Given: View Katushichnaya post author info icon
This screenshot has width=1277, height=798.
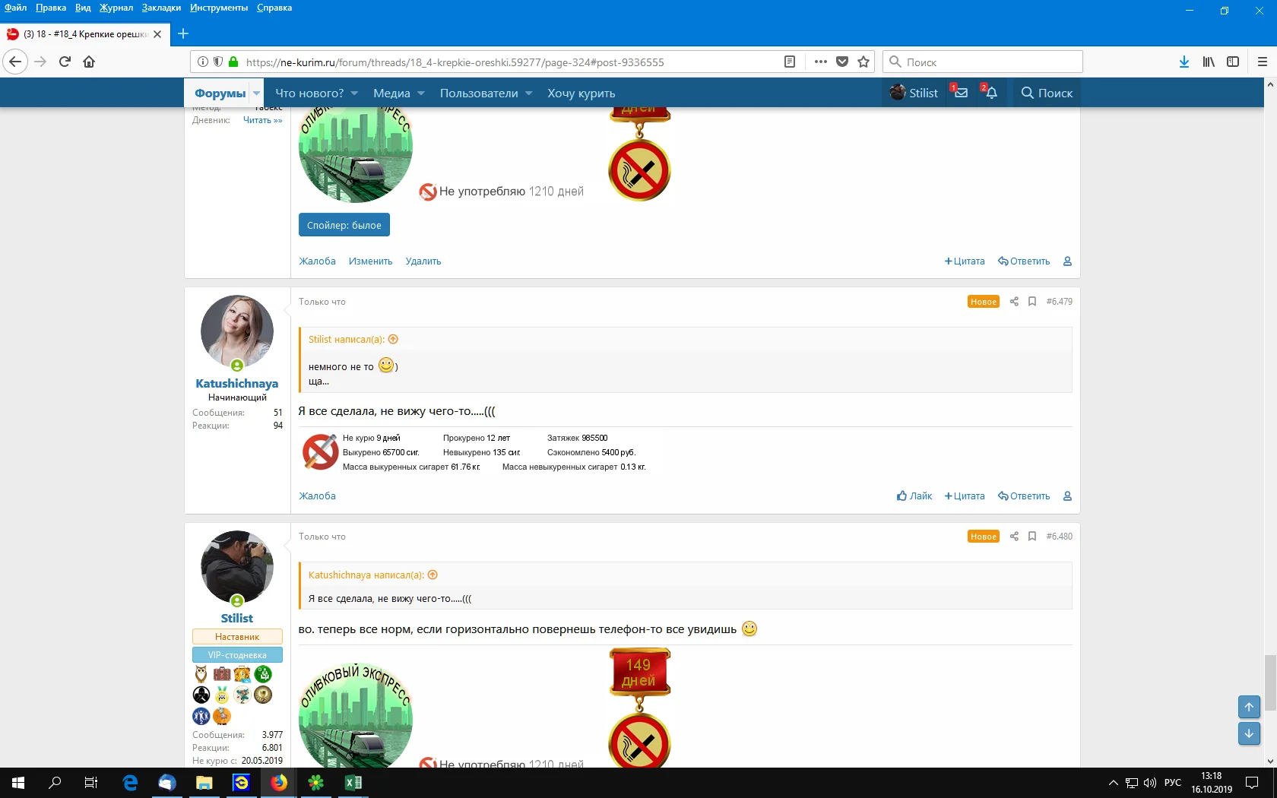Looking at the screenshot, I should [x=1067, y=496].
